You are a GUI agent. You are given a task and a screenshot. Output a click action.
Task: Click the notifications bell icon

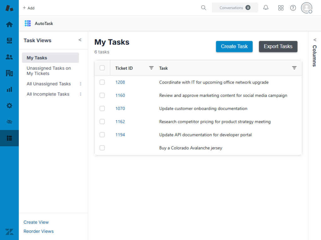(x=266, y=8)
